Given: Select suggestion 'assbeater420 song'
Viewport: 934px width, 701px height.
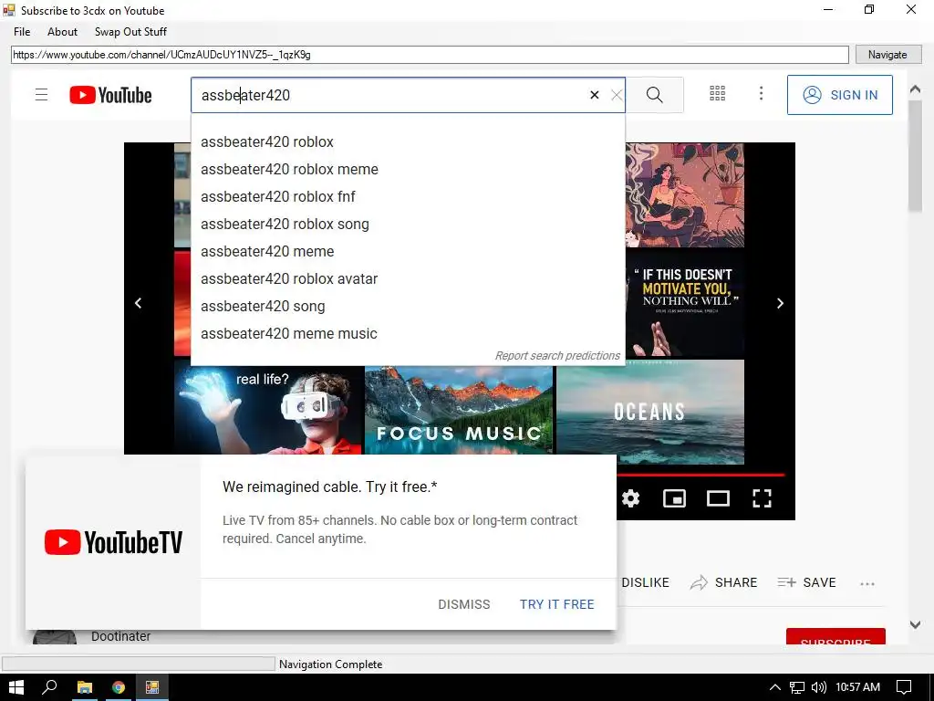Looking at the screenshot, I should (408, 307).
